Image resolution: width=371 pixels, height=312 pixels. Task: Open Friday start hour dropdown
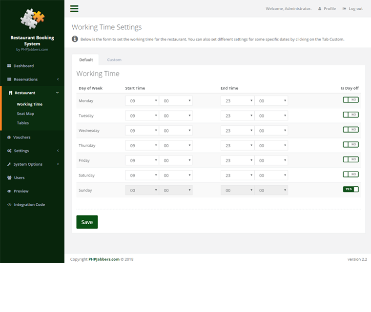pos(142,160)
